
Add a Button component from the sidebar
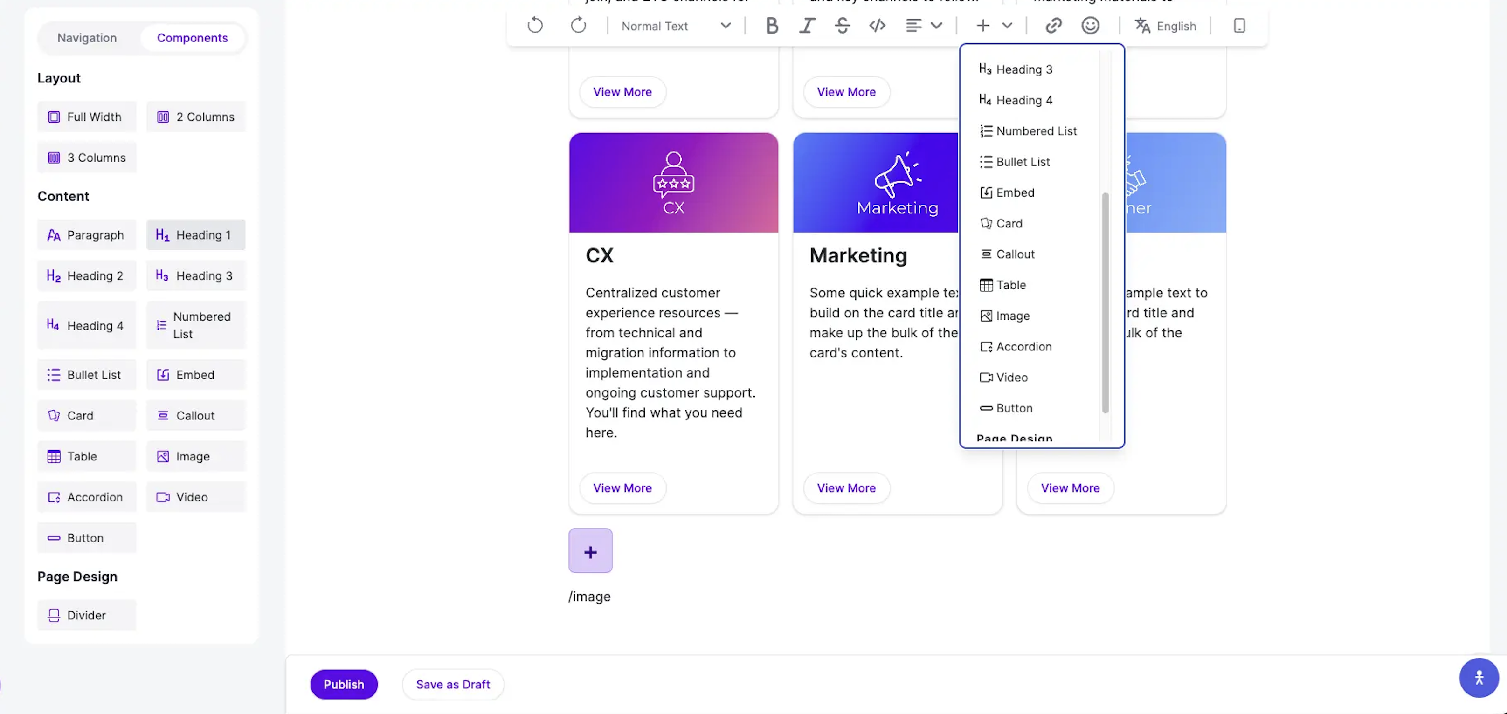[x=87, y=538]
